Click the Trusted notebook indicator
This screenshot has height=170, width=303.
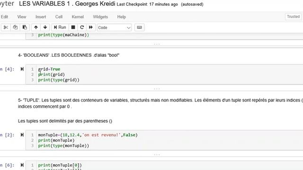pos(293,17)
